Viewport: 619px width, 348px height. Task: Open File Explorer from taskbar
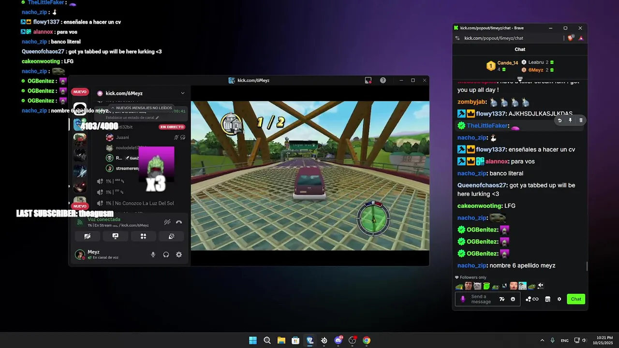tap(281, 340)
